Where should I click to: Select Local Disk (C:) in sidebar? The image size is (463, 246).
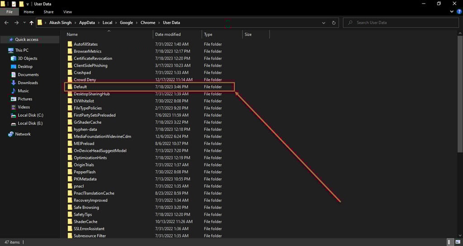pyautogui.click(x=27, y=115)
